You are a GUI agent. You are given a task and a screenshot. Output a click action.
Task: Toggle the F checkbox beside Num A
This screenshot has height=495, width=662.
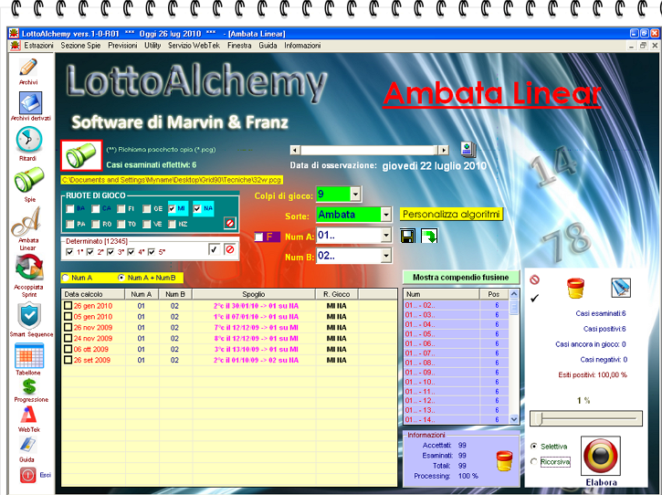(x=258, y=237)
